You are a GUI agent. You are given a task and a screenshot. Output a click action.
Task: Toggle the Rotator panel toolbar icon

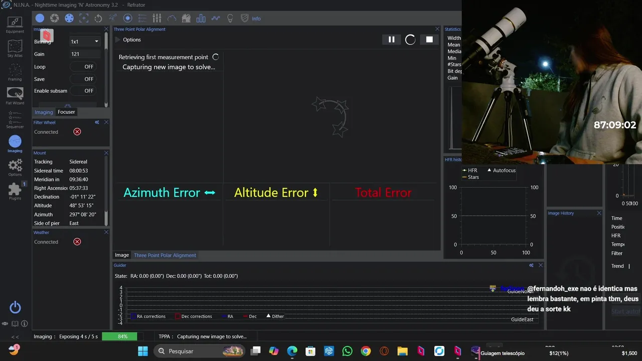pos(98,18)
